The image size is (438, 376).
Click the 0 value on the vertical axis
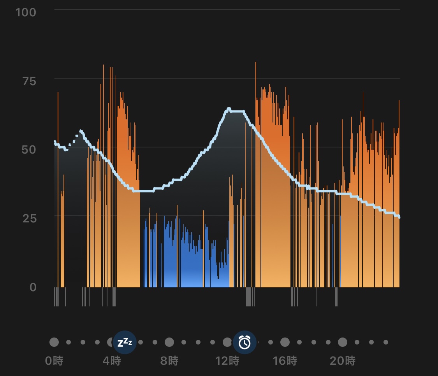pyautogui.click(x=33, y=287)
